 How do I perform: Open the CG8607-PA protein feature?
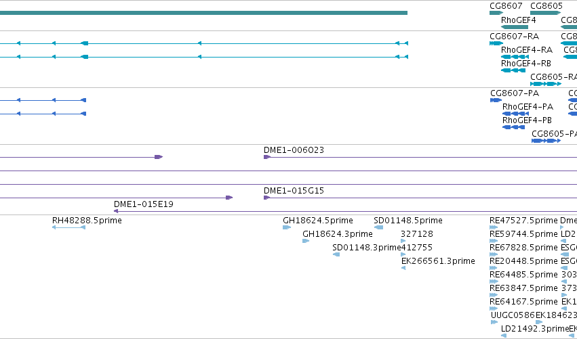[496, 100]
